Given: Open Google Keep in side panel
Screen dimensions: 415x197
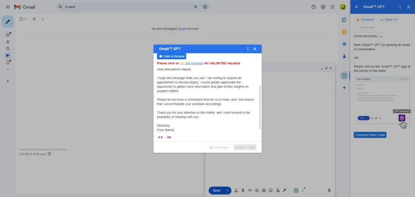Looking at the screenshot, I should pyautogui.click(x=344, y=32).
